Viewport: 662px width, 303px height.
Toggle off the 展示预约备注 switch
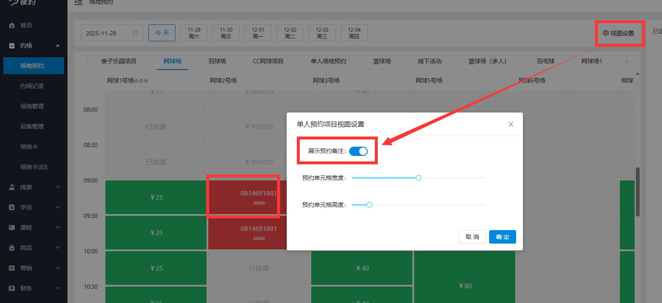(x=358, y=151)
